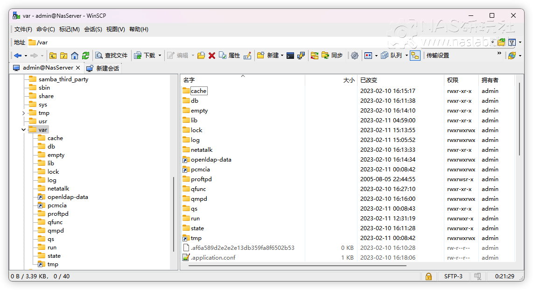This screenshot has height=290, width=533.
Task: Select the proftpd folder in file list
Action: coord(201,179)
